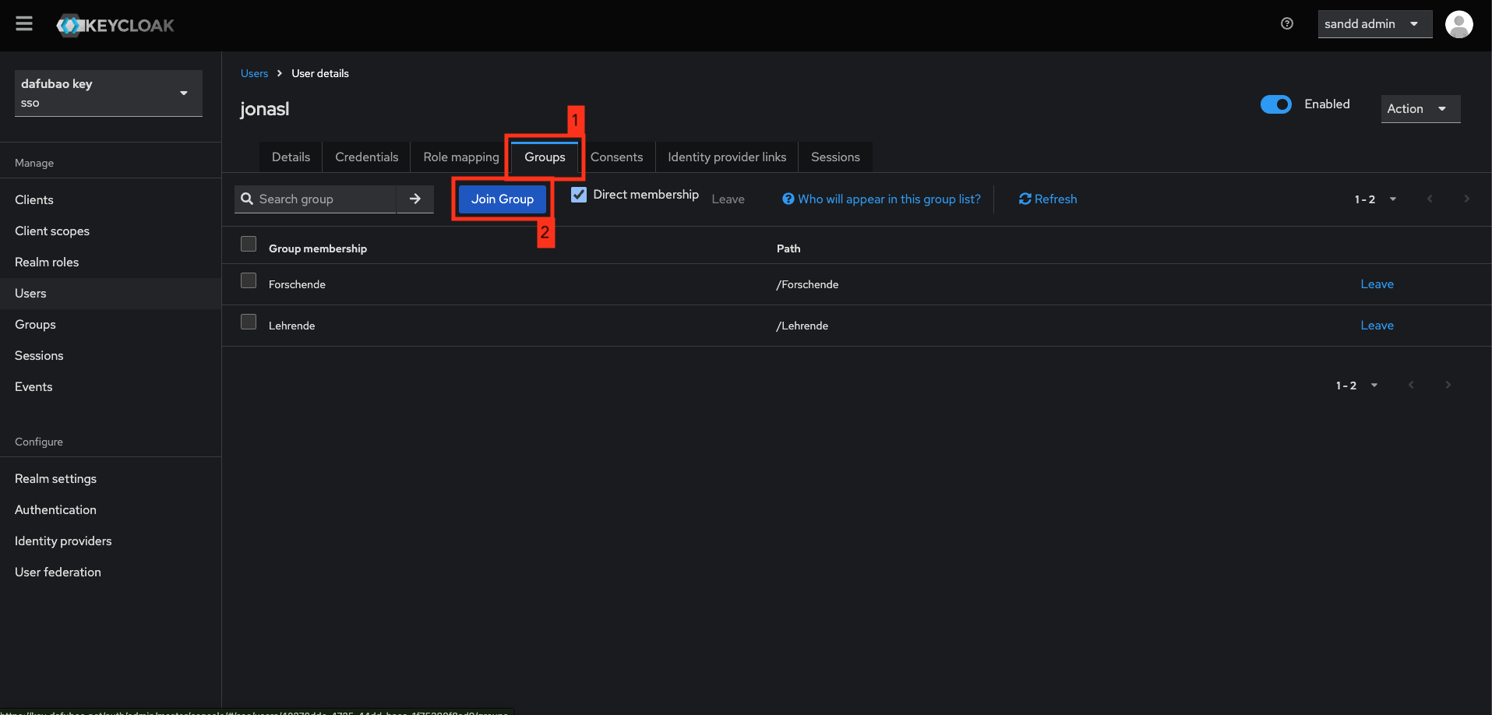Screen dimensions: 1492x715
Task: Select the Forschende group checkbox
Action: [249, 280]
